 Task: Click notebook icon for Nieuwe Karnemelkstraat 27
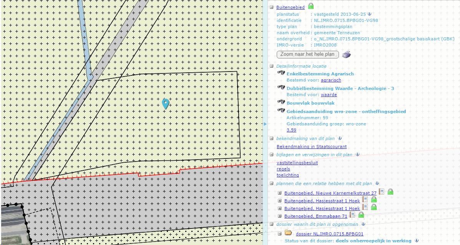click(x=381, y=192)
